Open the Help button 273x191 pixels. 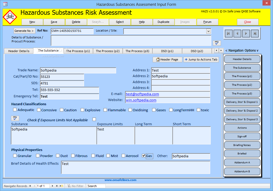coord(142,22)
